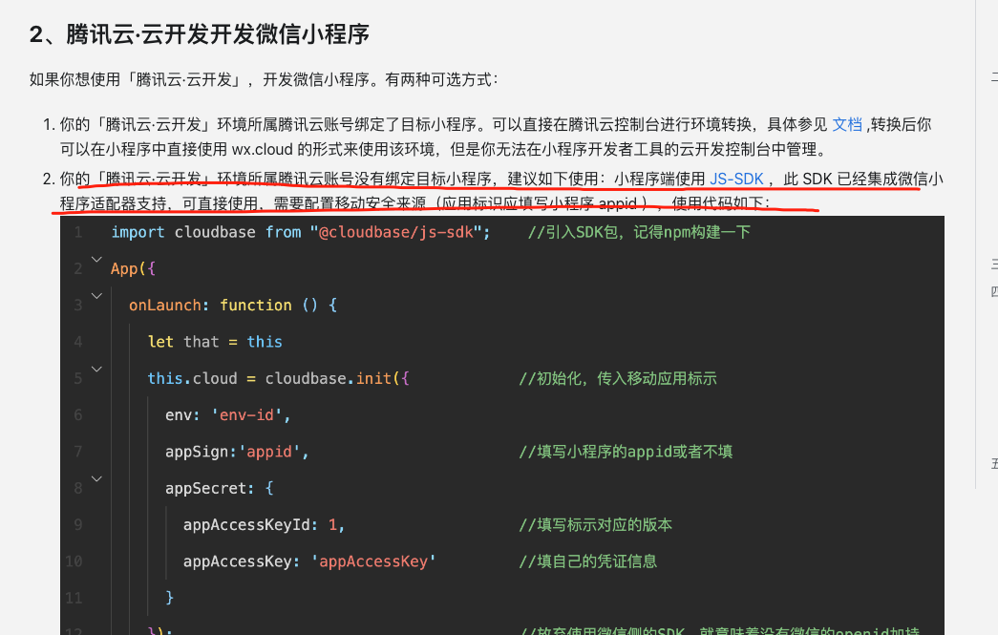Image resolution: width=998 pixels, height=635 pixels.
Task: Click line number 7 in code gutter
Action: 77,452
